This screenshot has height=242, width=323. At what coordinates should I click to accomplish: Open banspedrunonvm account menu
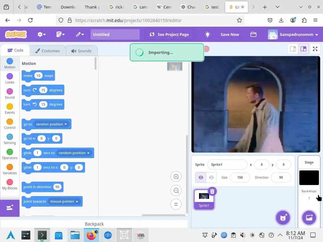[293, 34]
